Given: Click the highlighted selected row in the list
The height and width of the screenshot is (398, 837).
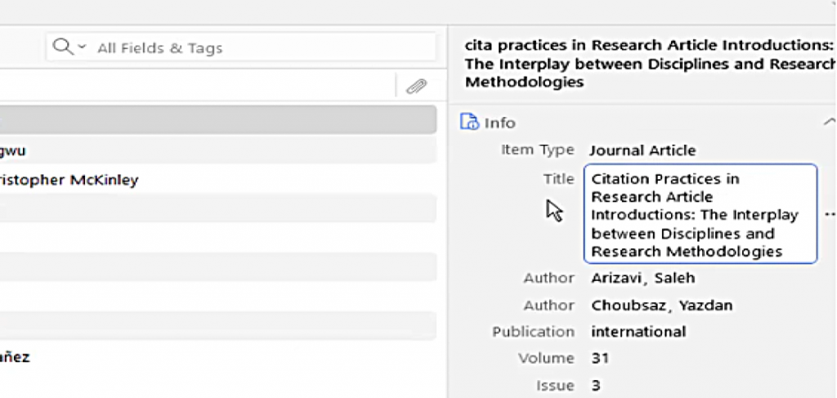Looking at the screenshot, I should click(217, 120).
